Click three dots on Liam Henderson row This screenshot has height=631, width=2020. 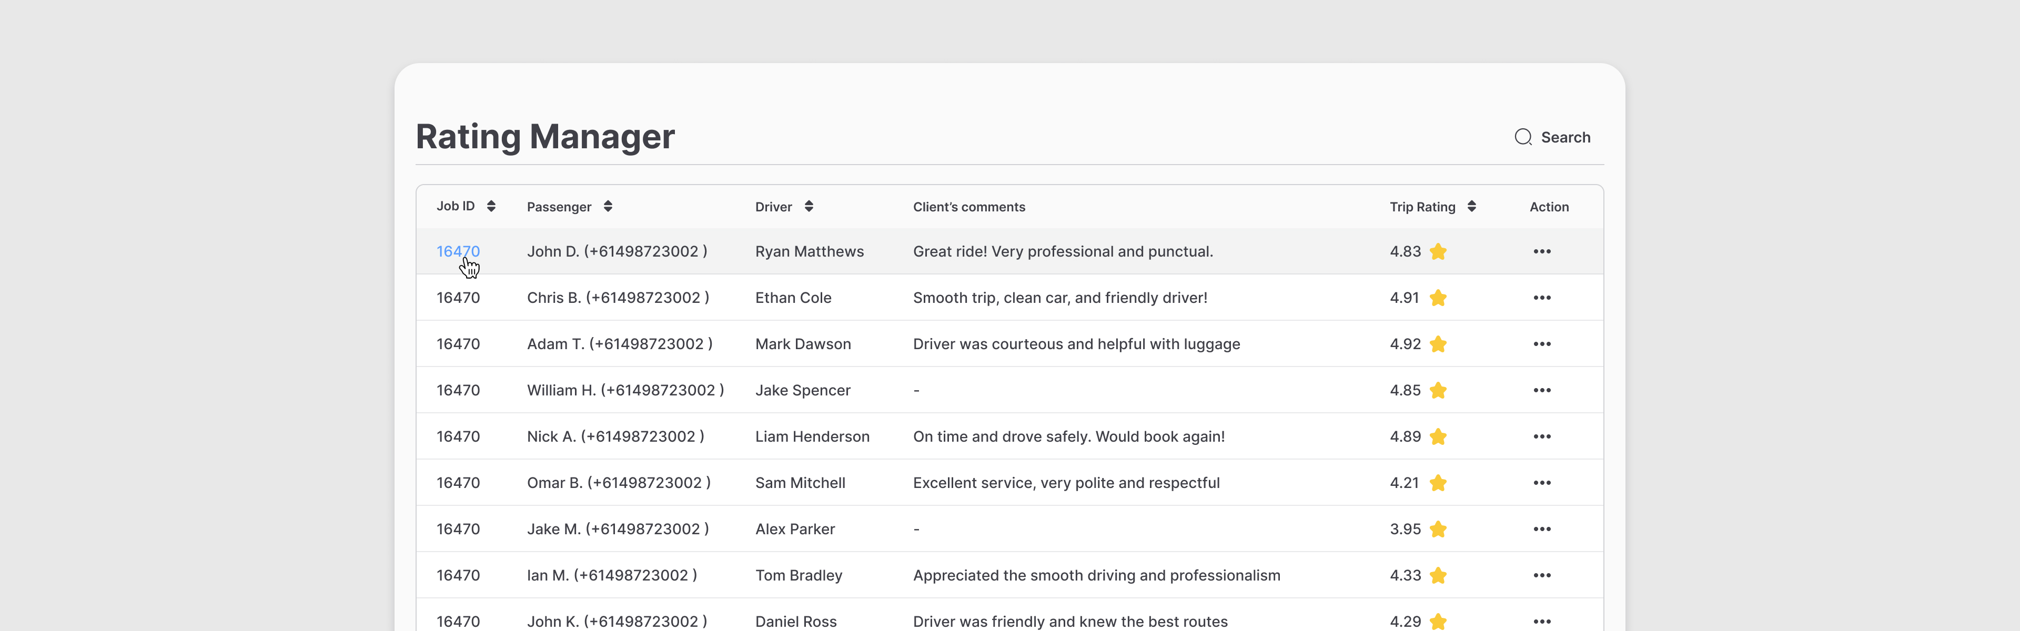pos(1542,436)
